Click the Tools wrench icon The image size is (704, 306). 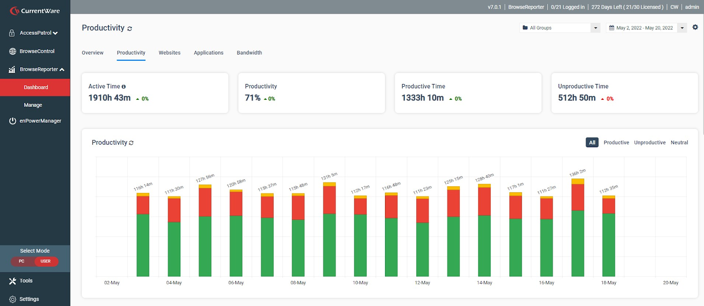pyautogui.click(x=12, y=281)
